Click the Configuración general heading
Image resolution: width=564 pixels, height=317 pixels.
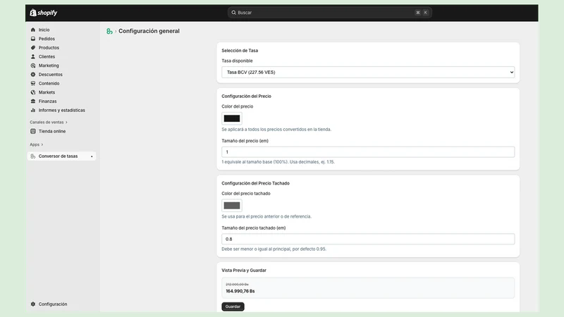(149, 31)
